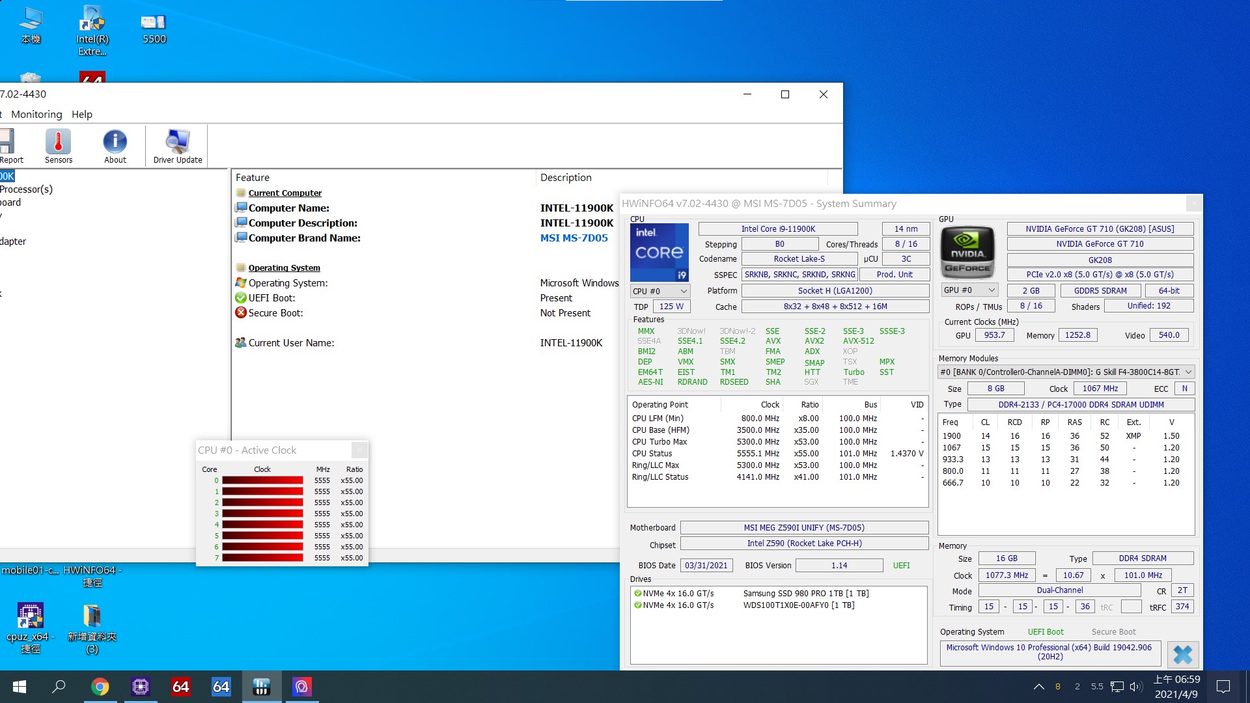
Task: Open 新增資料夾 (3) desktop folder
Action: pos(92,627)
